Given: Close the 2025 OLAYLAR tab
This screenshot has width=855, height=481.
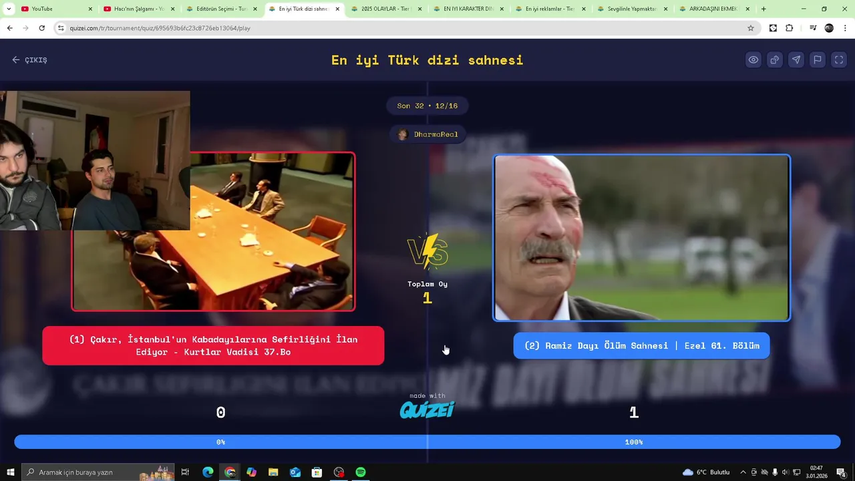Looking at the screenshot, I should [x=419, y=9].
